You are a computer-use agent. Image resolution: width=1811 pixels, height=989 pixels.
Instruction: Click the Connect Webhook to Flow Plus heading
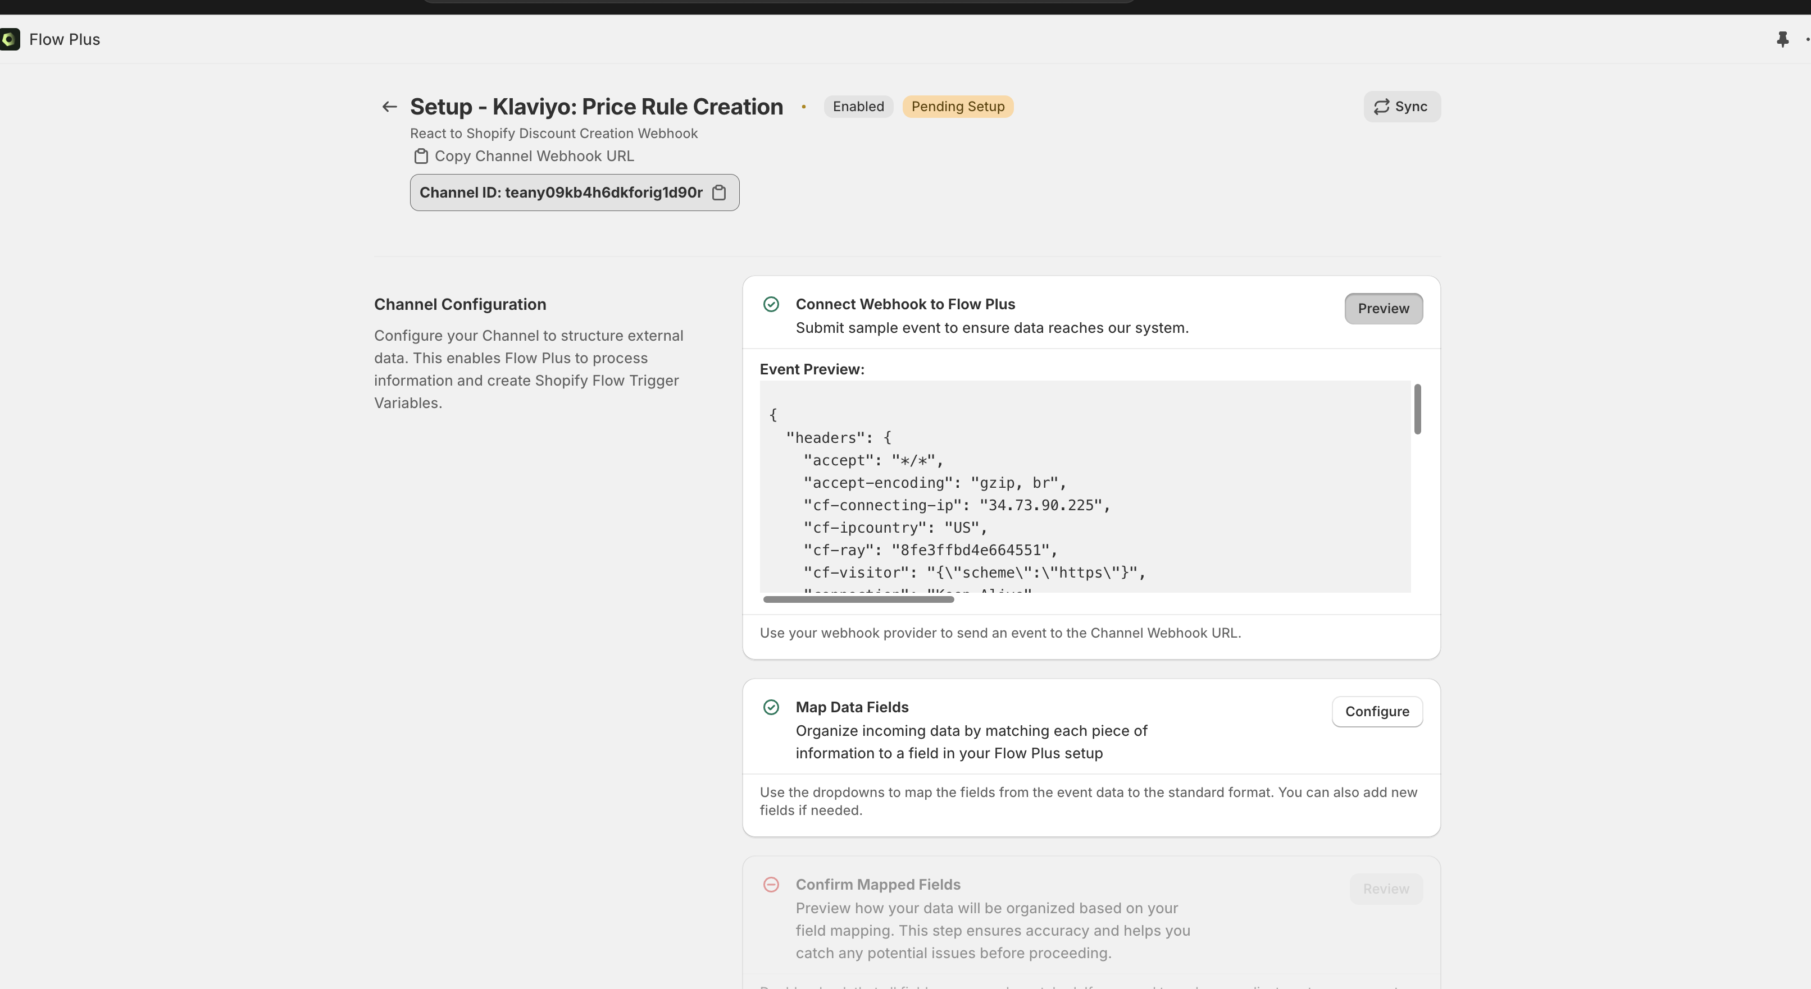pos(905,304)
